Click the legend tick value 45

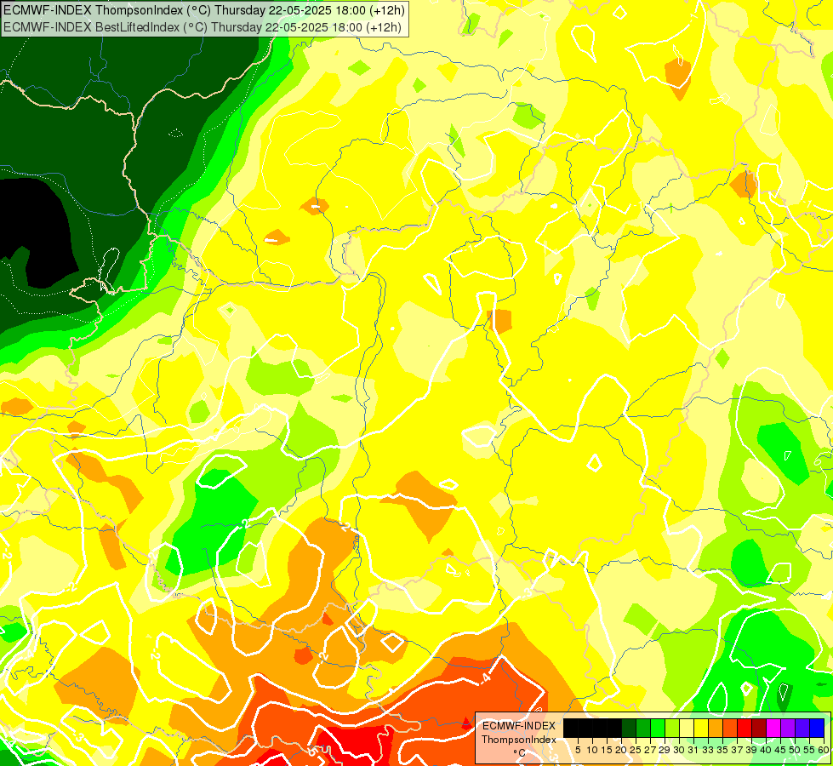click(x=780, y=750)
